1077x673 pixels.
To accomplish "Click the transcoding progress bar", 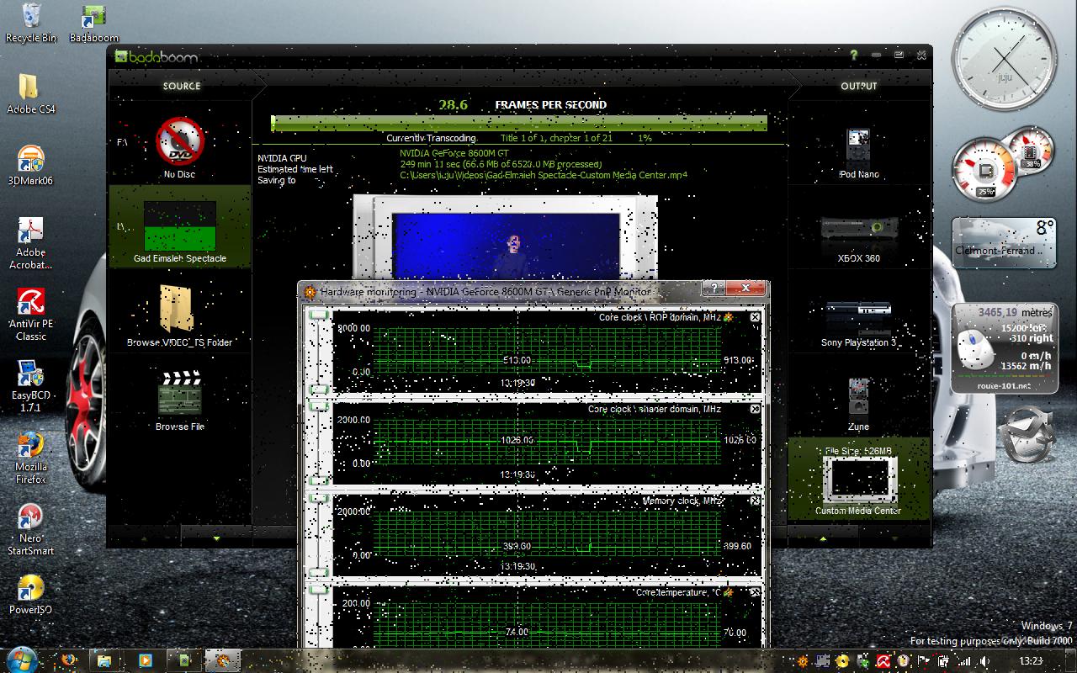I will pyautogui.click(x=519, y=124).
